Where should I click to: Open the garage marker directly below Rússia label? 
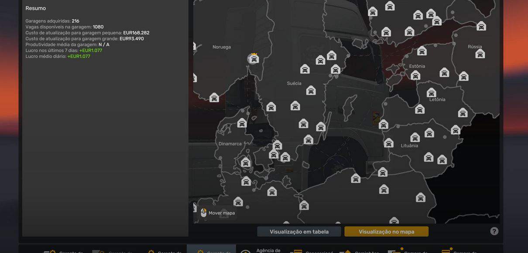(x=480, y=54)
